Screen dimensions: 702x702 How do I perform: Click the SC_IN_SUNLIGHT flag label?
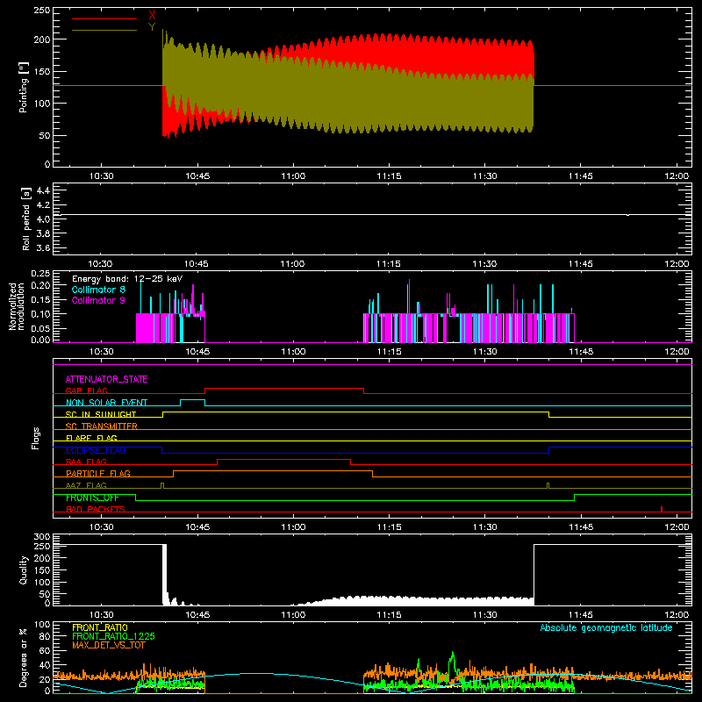click(101, 414)
